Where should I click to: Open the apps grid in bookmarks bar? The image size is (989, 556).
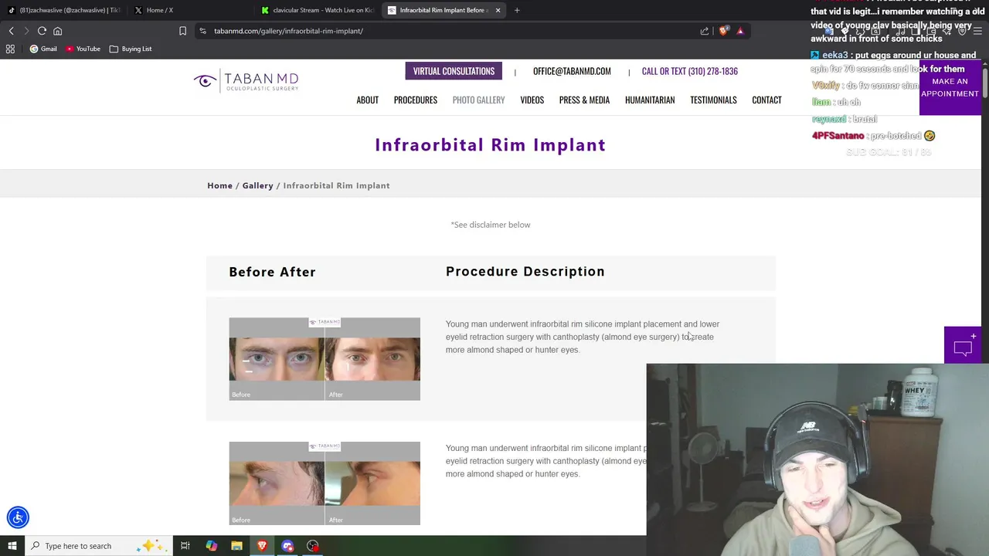(10, 49)
